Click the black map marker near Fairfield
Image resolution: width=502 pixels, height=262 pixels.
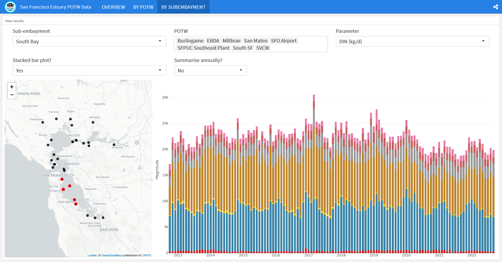[x=93, y=122]
